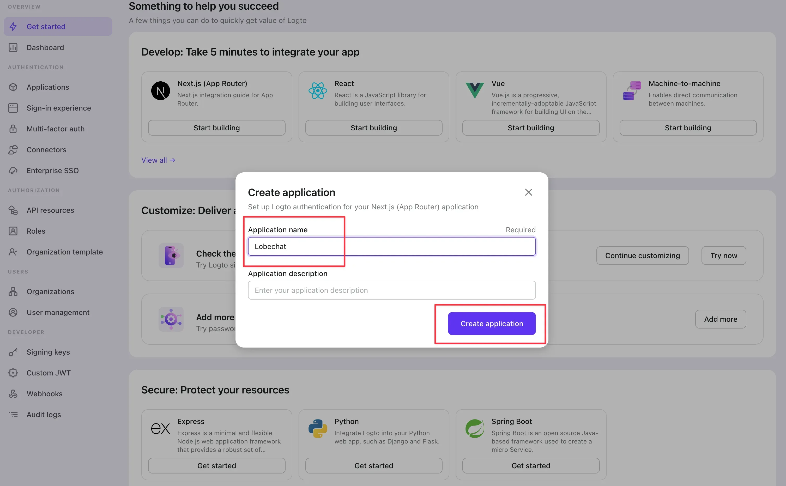Open Signing keys page

click(x=58, y=352)
